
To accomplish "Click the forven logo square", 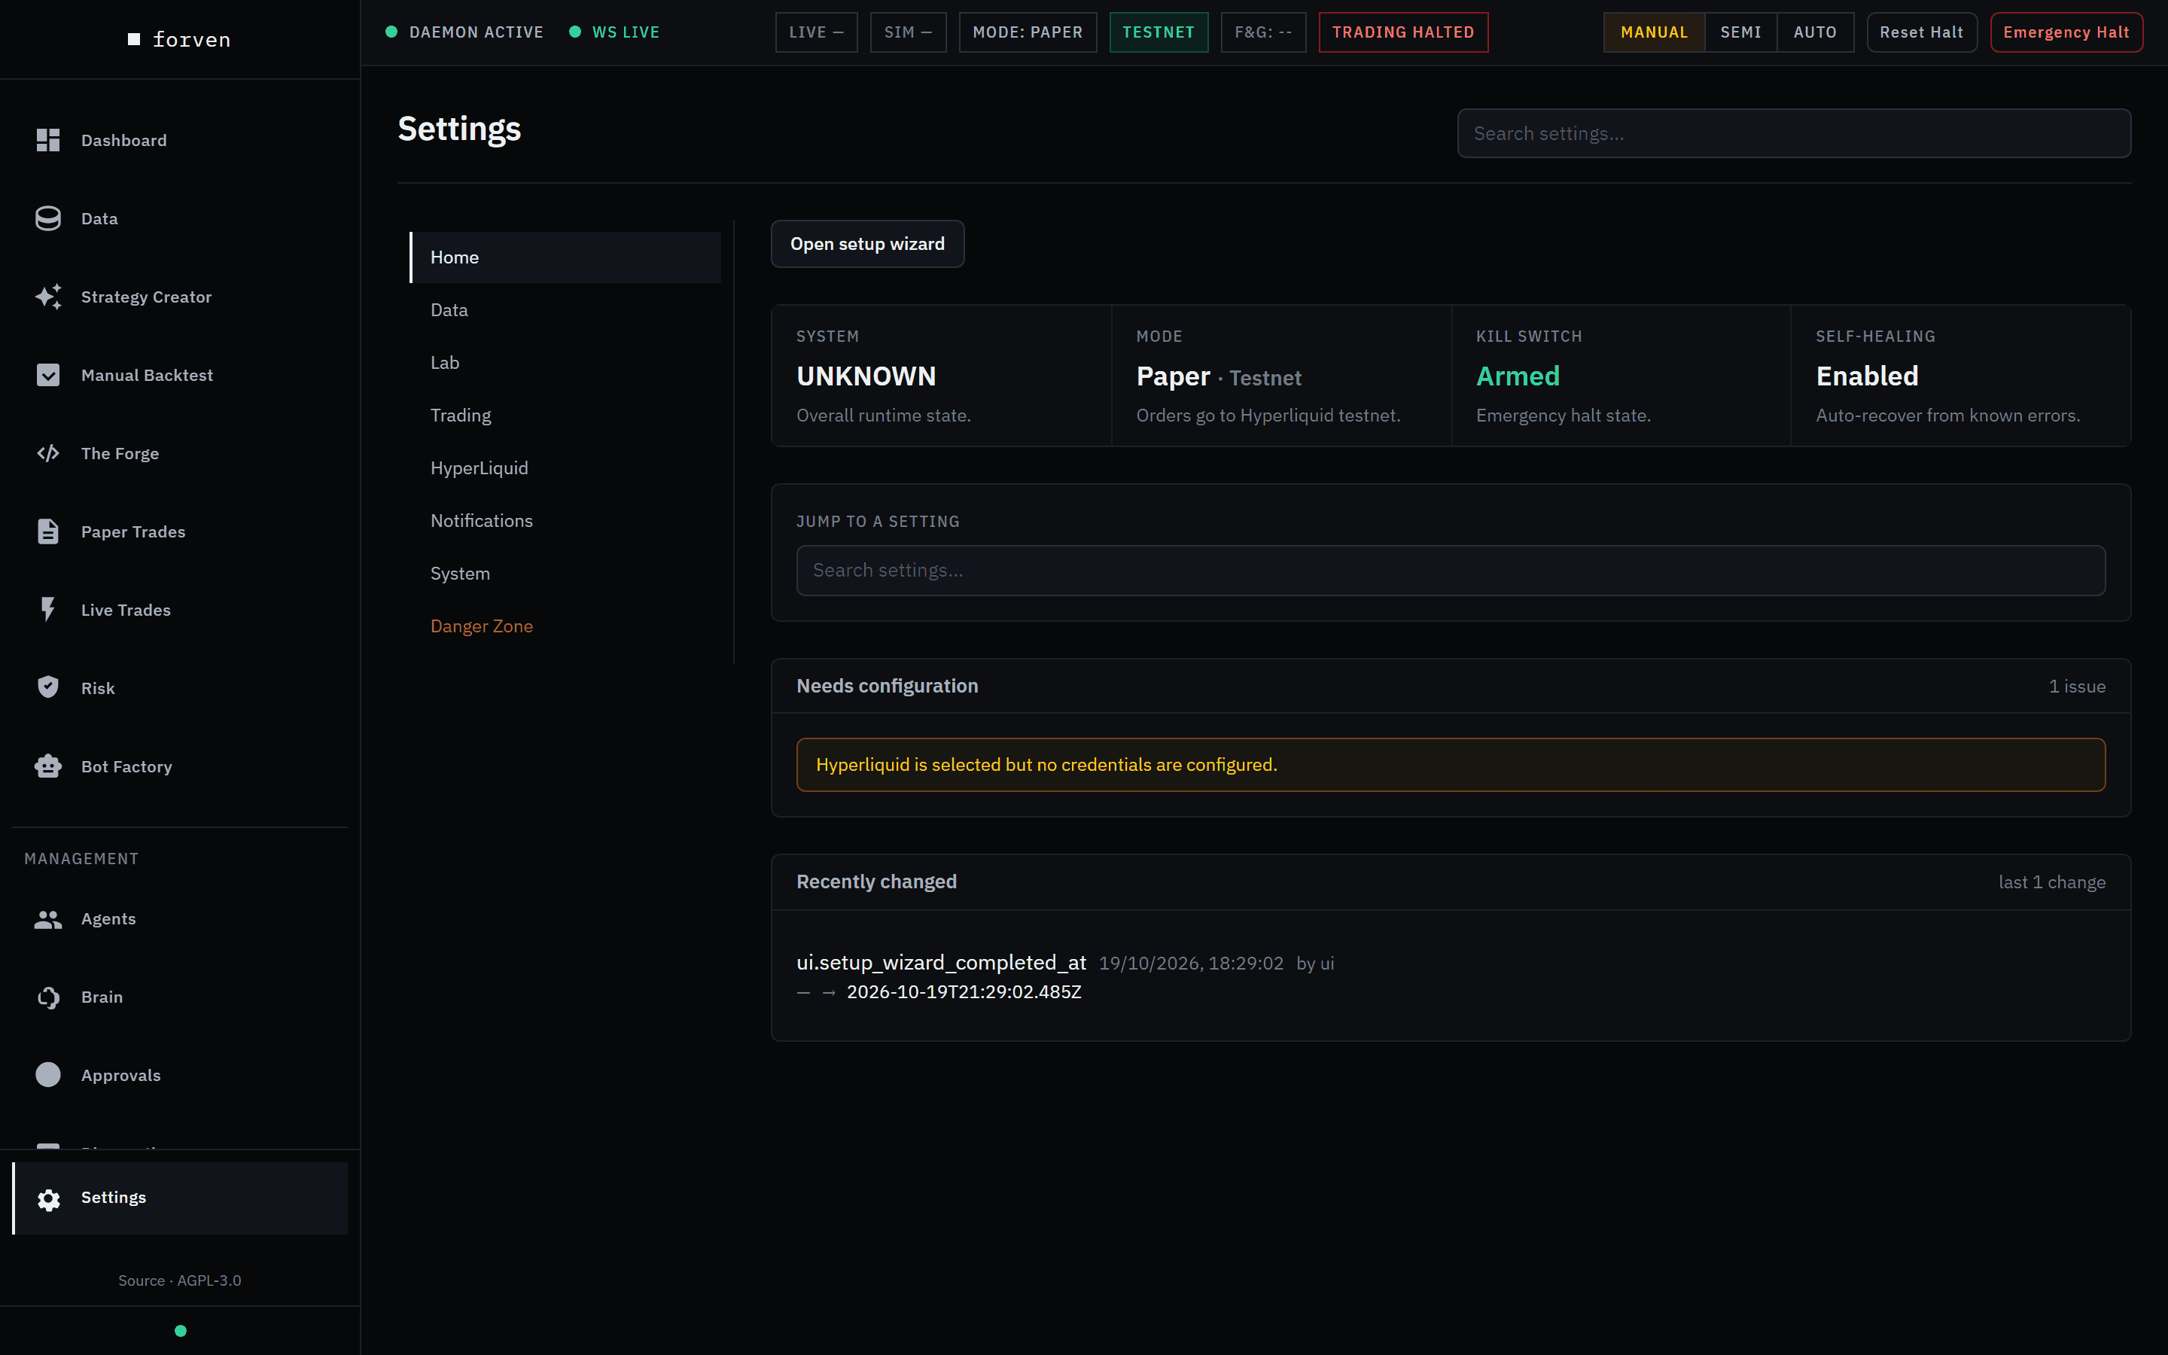I will tap(135, 39).
